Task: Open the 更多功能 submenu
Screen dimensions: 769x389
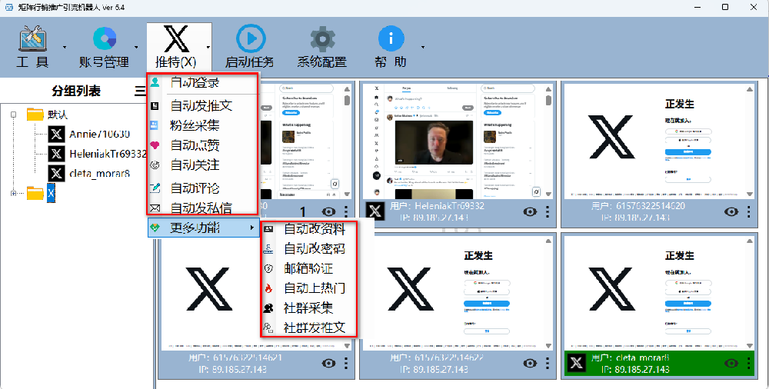Action: [x=204, y=228]
